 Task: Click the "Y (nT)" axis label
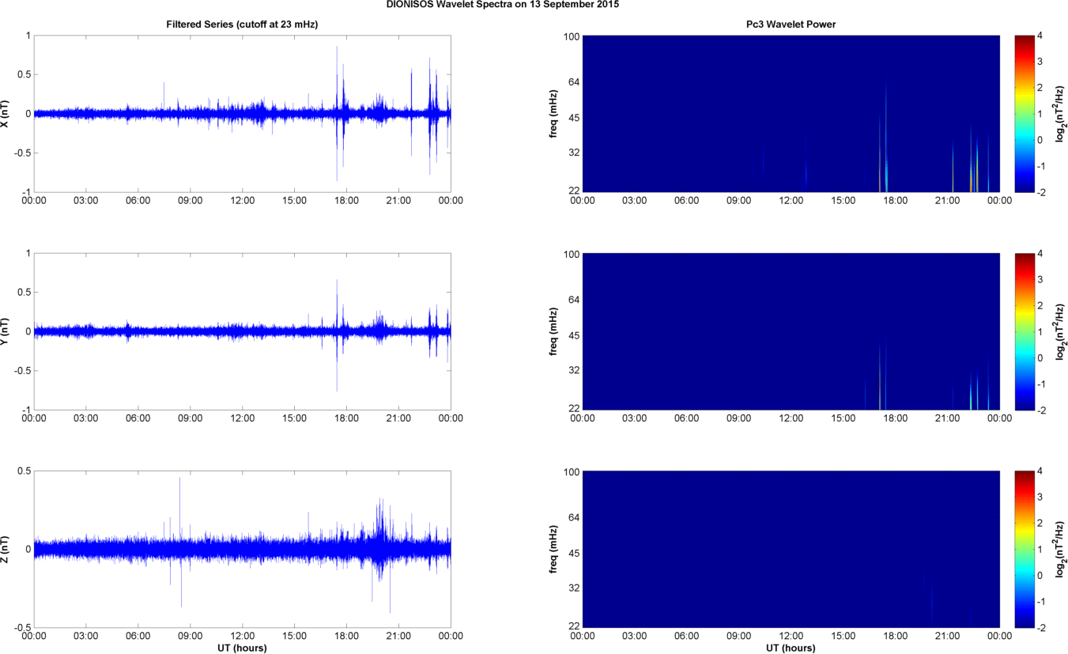(6, 331)
